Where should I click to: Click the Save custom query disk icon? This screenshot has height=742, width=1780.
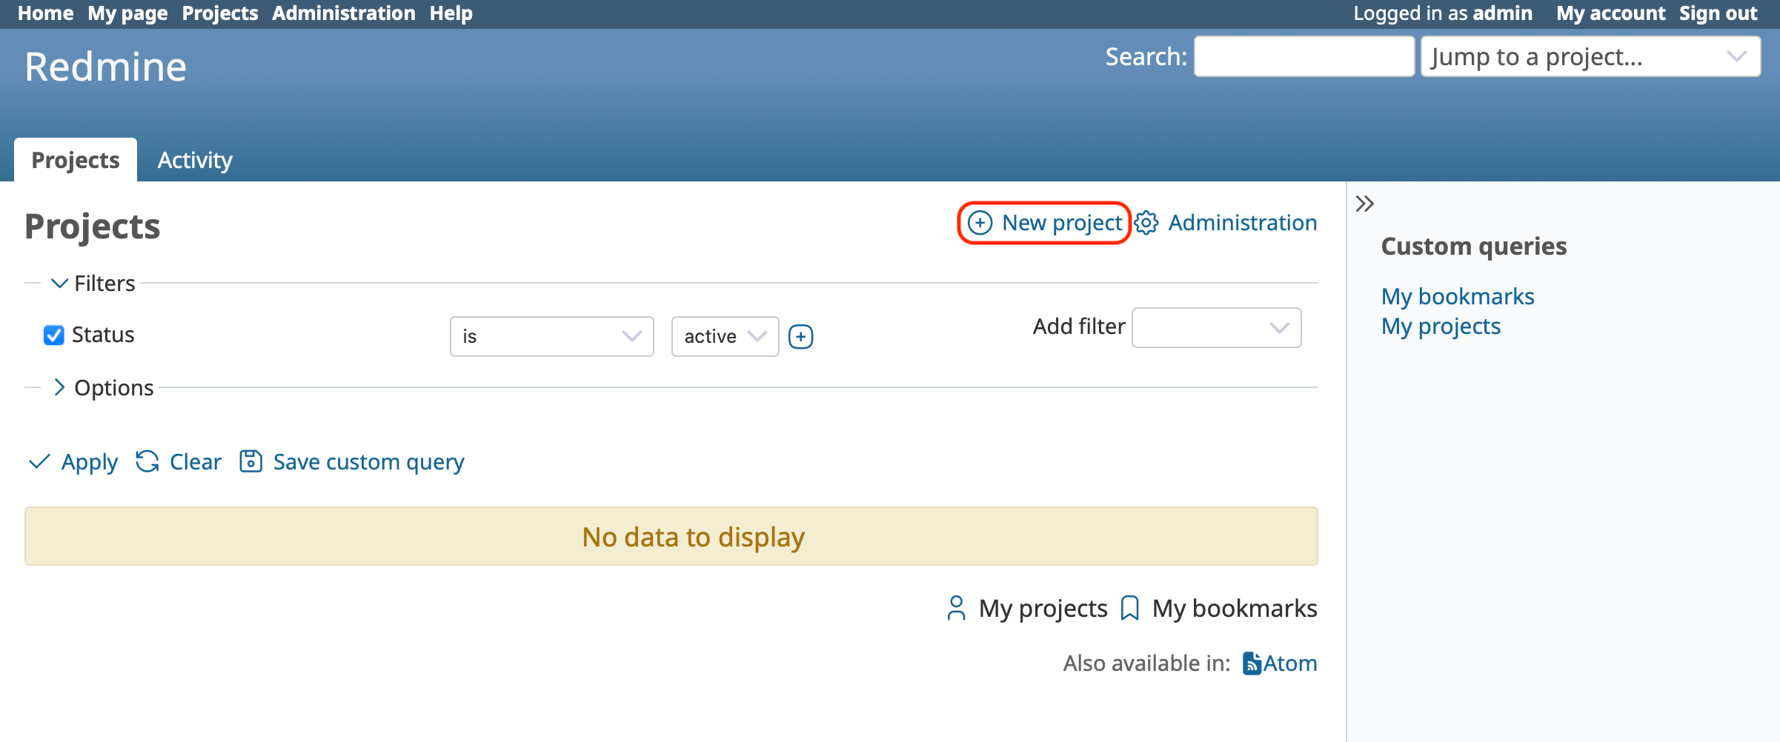coord(250,461)
